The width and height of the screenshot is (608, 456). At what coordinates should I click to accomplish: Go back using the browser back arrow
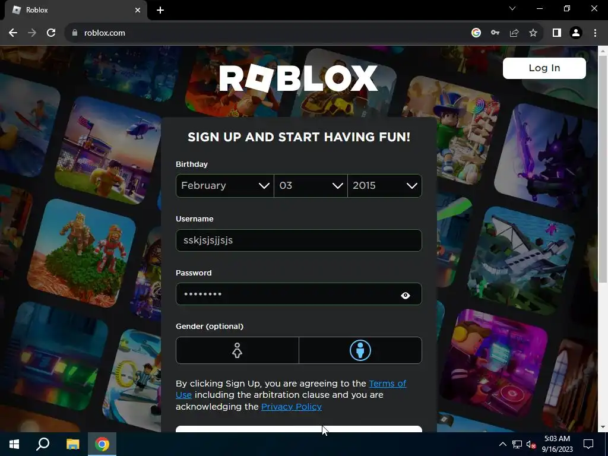click(13, 33)
